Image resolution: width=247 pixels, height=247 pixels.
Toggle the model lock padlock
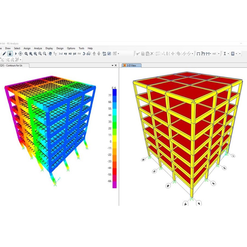[x=10, y=54]
